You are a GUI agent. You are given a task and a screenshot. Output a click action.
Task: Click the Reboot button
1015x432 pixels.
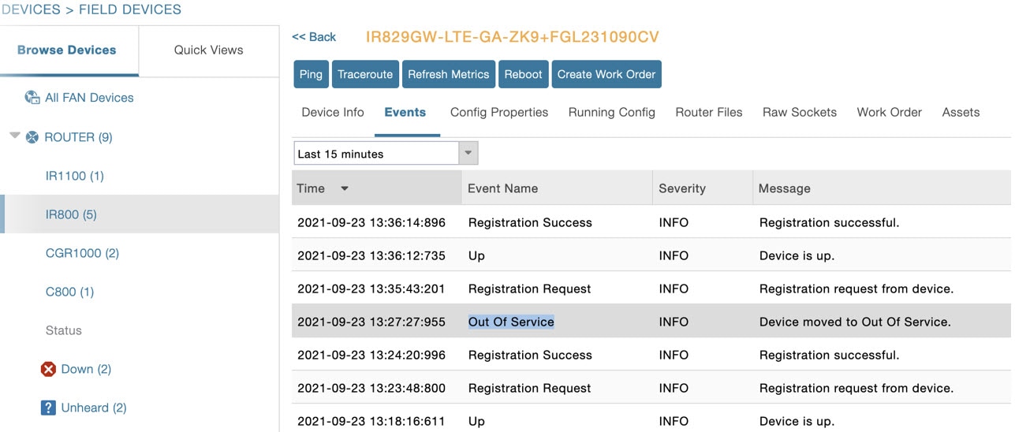point(524,74)
